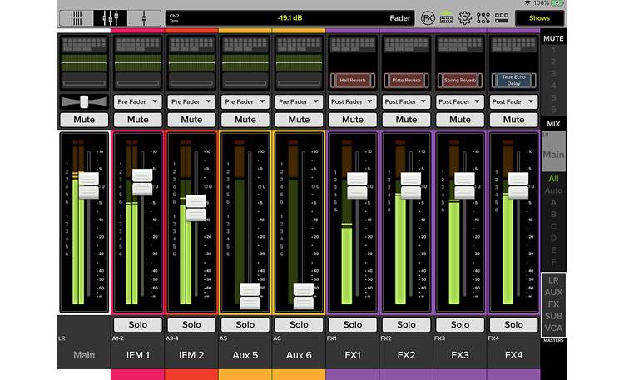Open FX1 Post Fader dropdown
Image resolution: width=624 pixels, height=380 pixels.
(x=353, y=102)
